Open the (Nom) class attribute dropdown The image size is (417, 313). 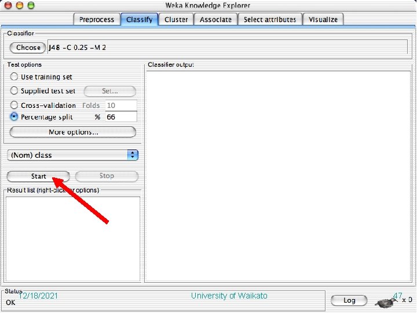pos(73,155)
